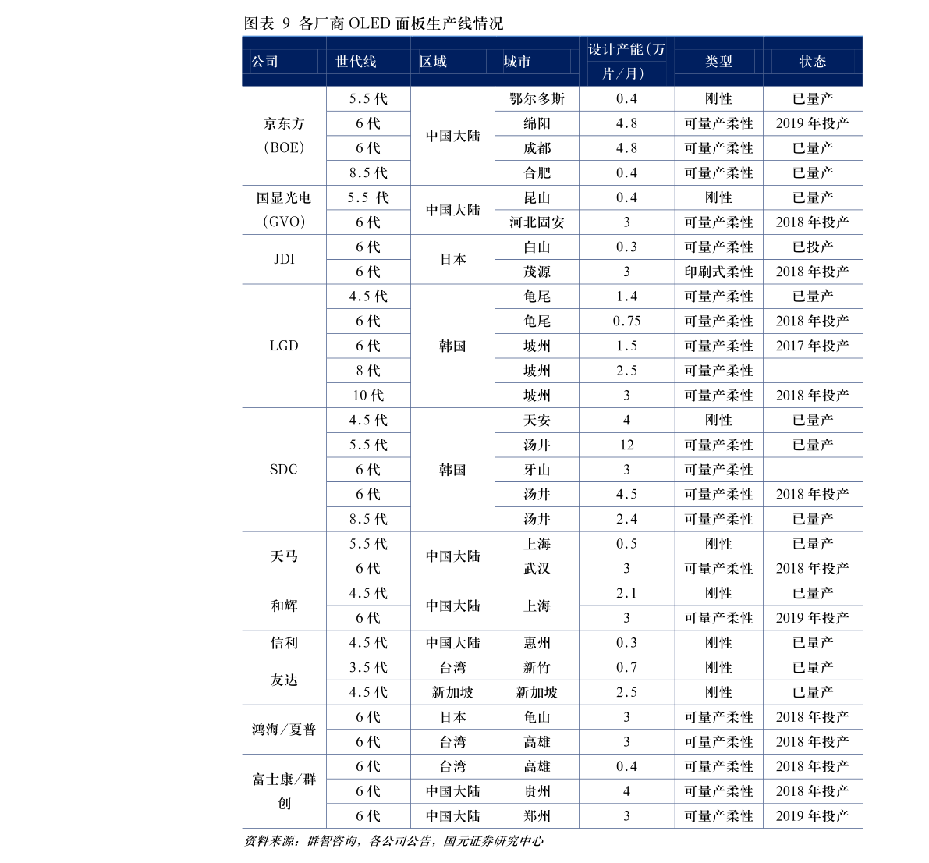Select the JDI company cell
The image size is (929, 863).
pos(284,260)
